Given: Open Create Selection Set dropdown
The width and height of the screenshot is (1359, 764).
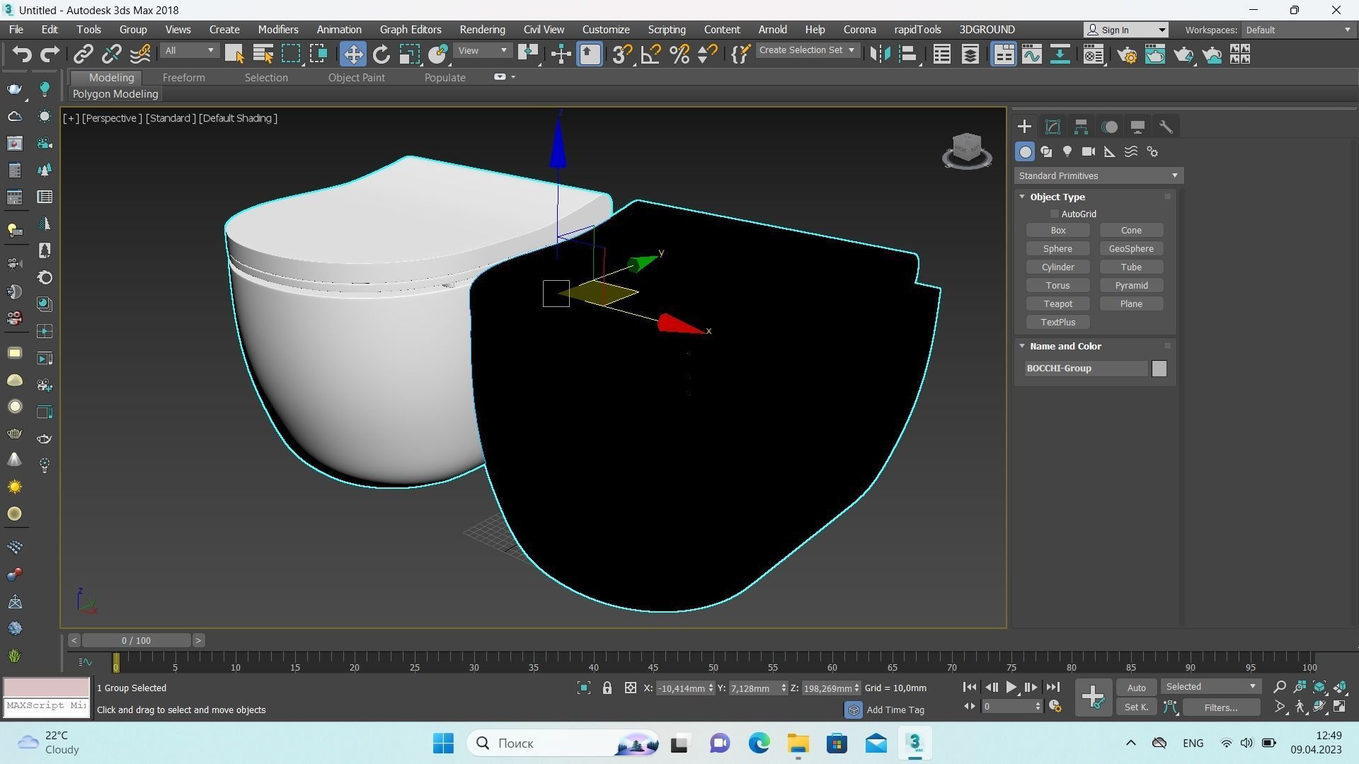Looking at the screenshot, I should coord(807,50).
